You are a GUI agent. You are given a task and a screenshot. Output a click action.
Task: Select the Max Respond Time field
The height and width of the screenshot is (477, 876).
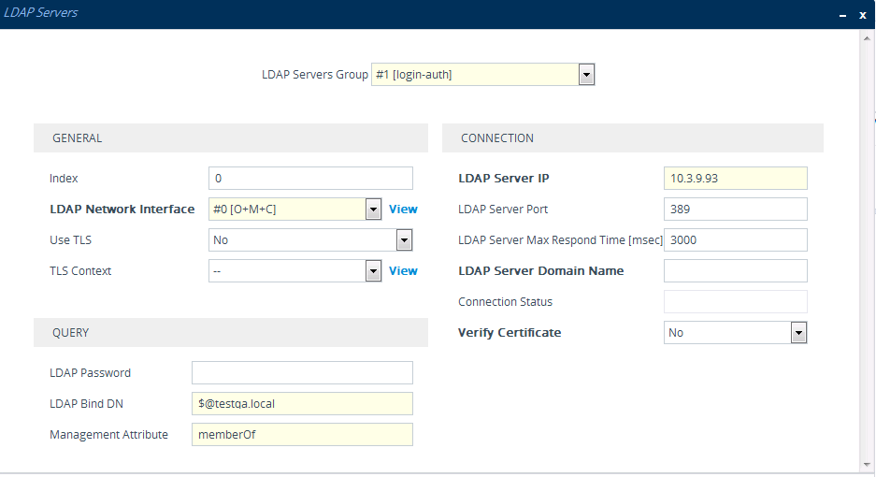(x=735, y=240)
